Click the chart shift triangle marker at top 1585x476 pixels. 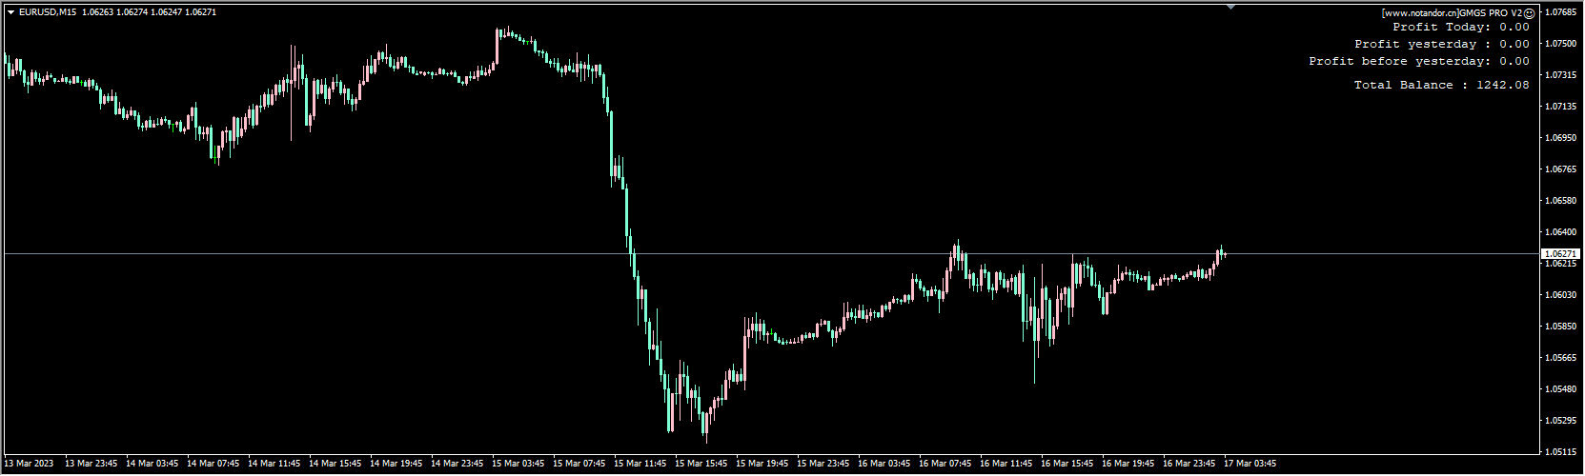1231,7
